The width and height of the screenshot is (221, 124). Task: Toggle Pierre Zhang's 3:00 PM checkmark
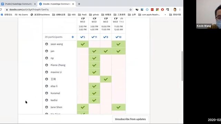pos(94,65)
